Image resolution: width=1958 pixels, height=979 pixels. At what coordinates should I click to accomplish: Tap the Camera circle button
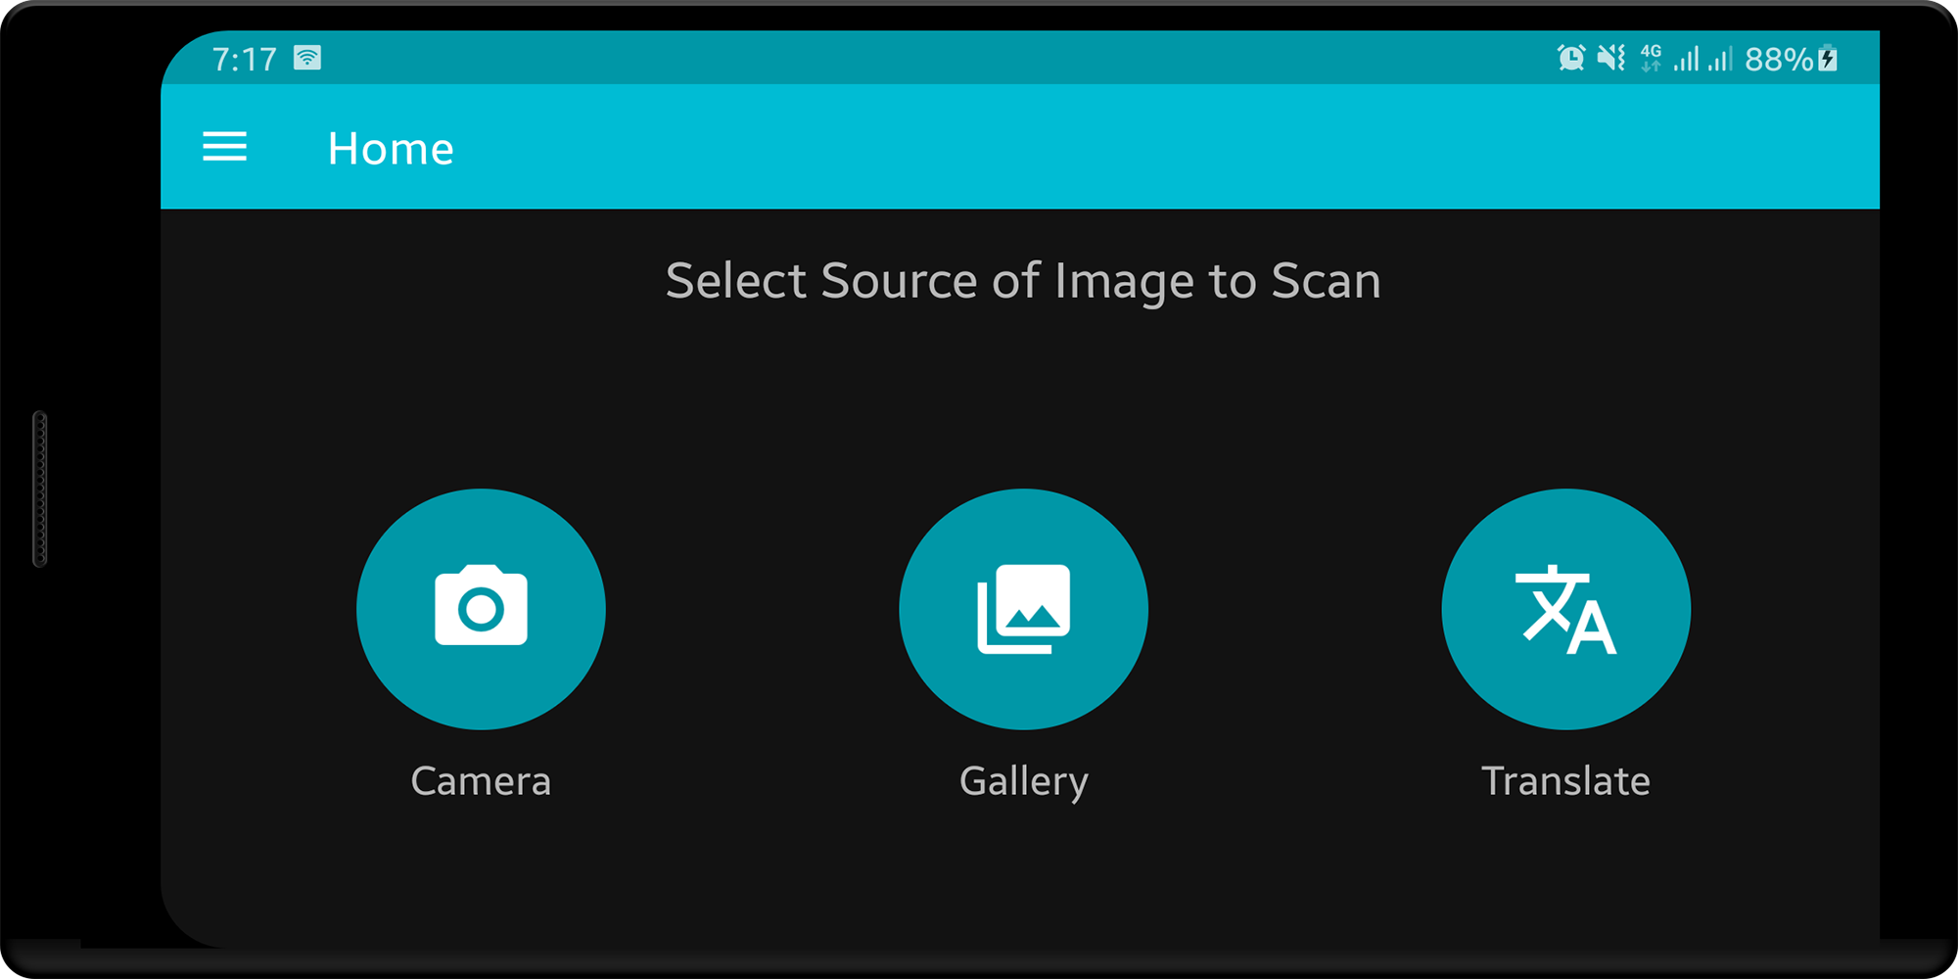(x=481, y=609)
